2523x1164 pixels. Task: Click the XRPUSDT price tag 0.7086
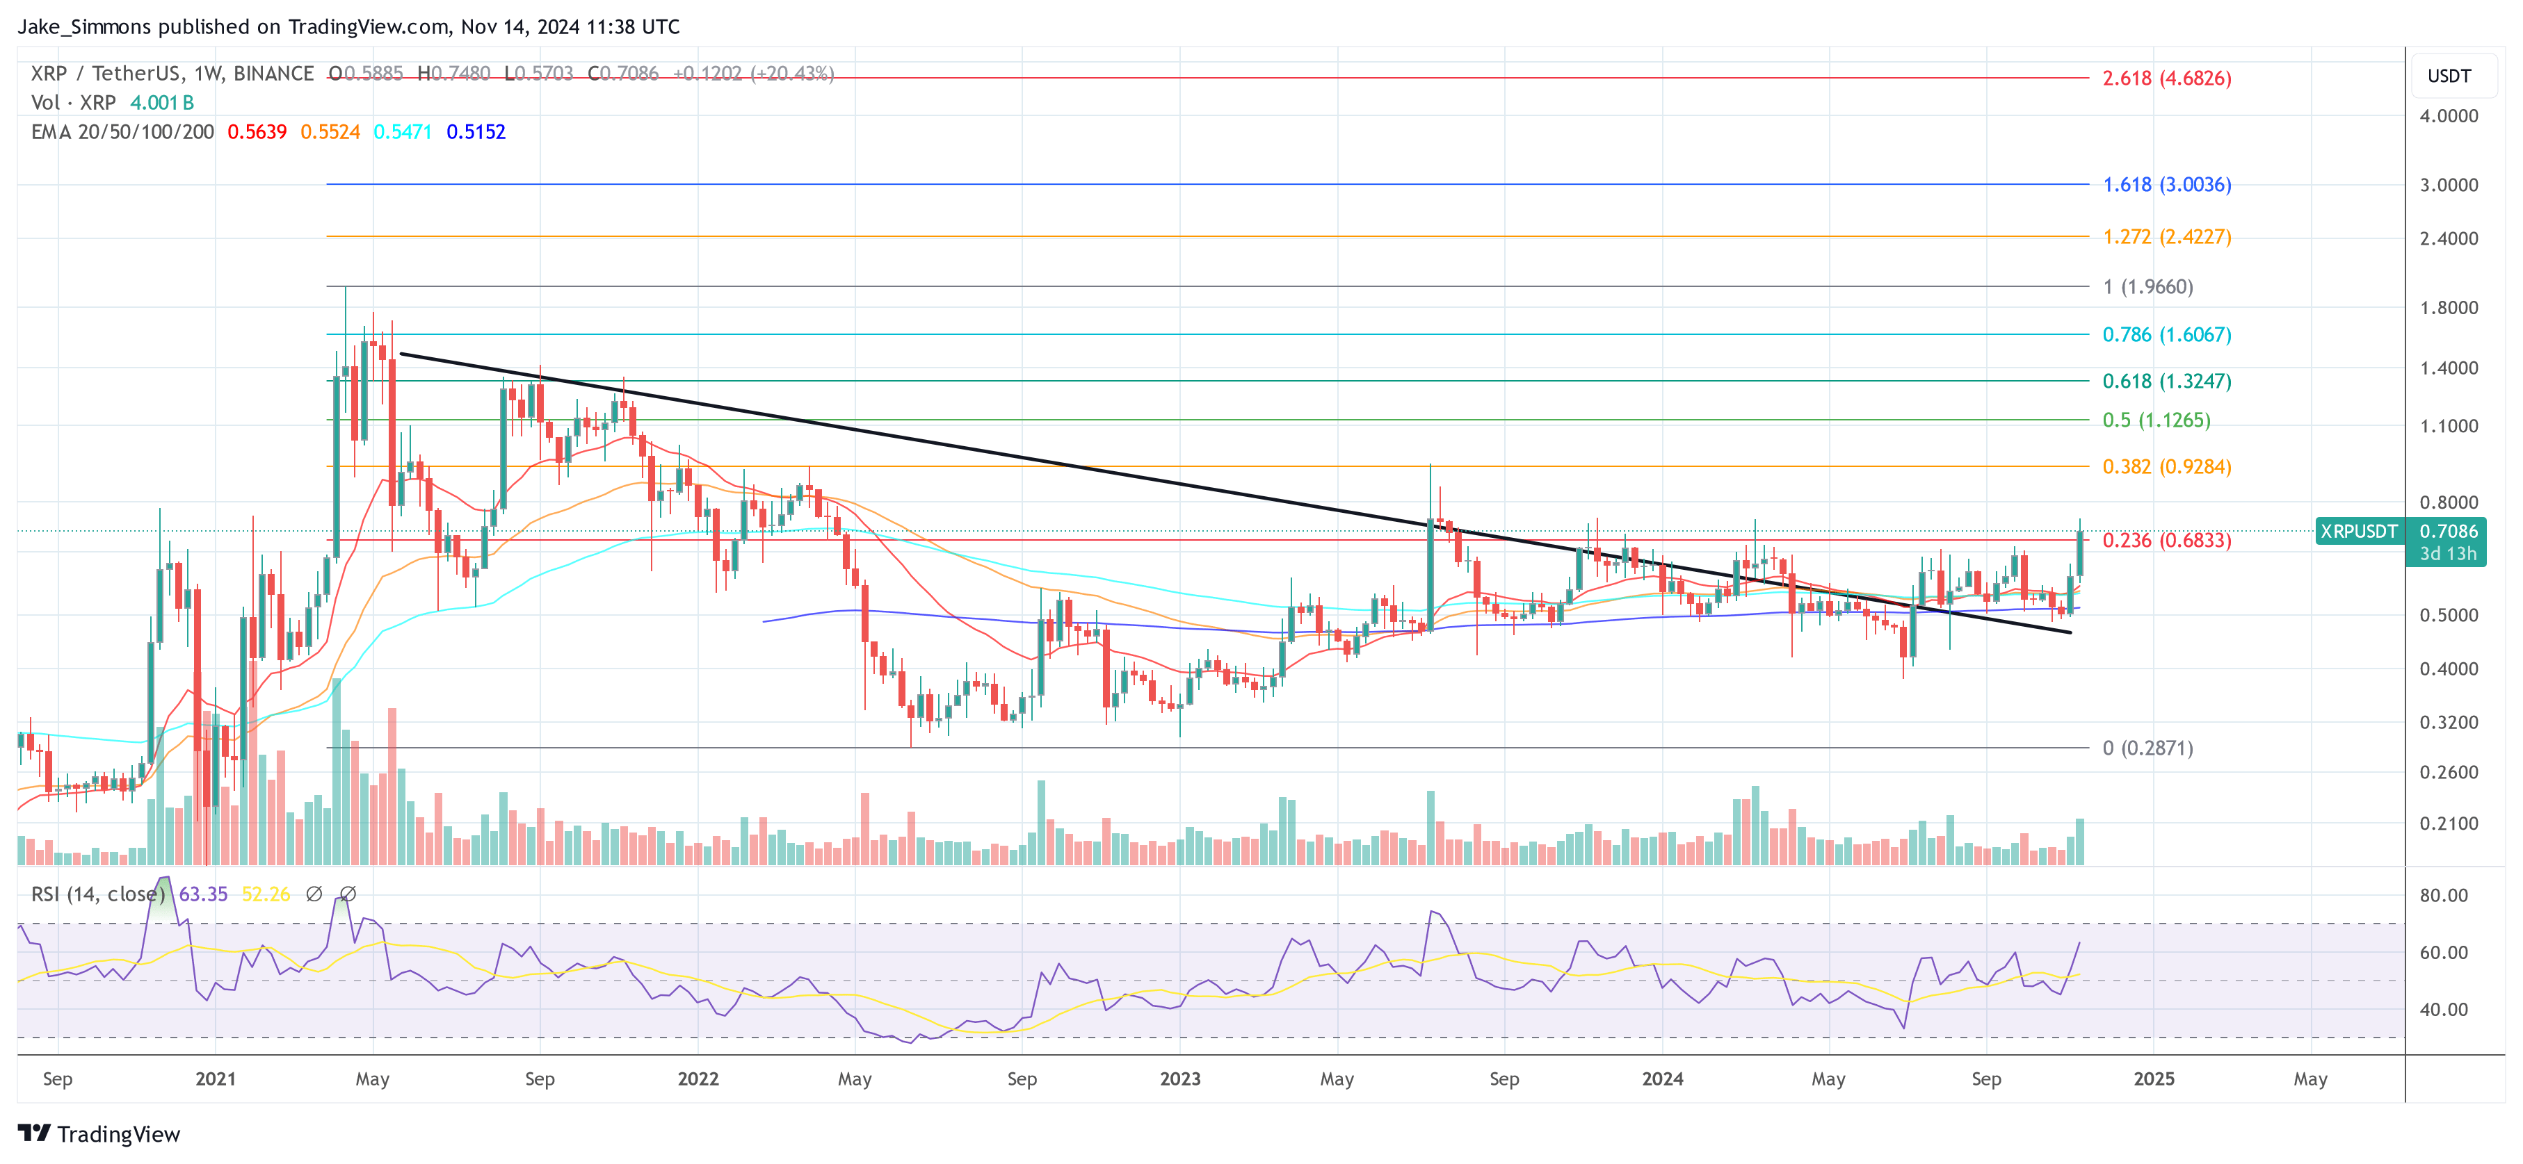[x=2449, y=531]
